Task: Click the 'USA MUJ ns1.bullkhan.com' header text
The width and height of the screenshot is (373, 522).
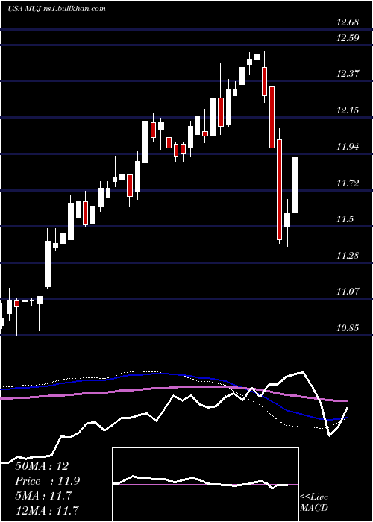Action: pos(56,9)
